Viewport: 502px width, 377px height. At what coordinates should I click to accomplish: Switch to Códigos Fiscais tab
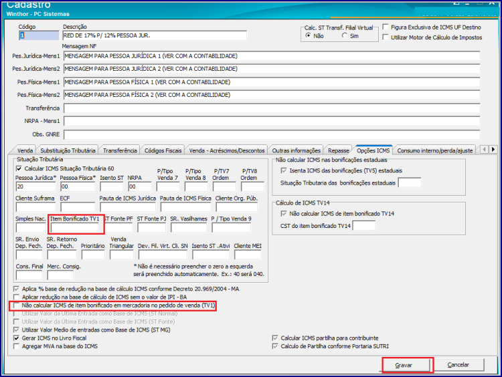pyautogui.click(x=163, y=150)
